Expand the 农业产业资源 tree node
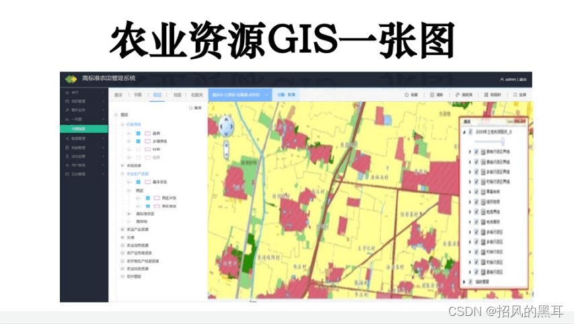 (122, 230)
